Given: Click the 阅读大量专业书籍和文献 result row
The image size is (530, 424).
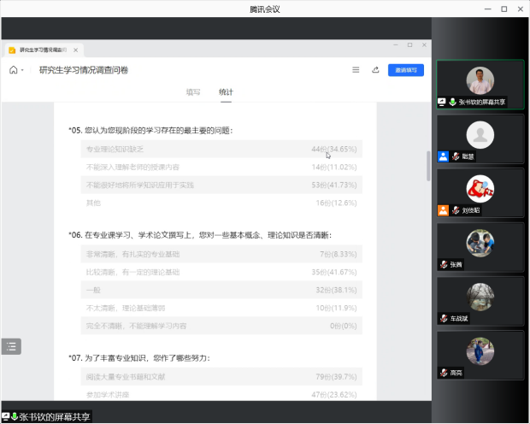Looking at the screenshot, I should [x=218, y=377].
